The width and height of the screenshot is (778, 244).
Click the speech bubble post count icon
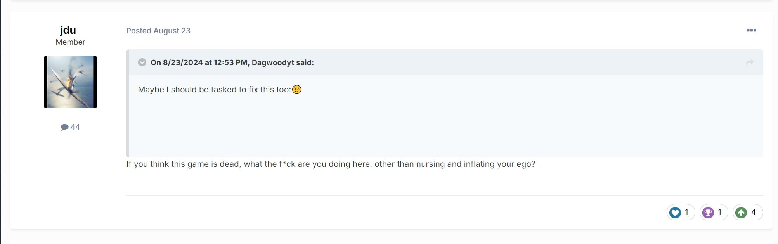[64, 127]
